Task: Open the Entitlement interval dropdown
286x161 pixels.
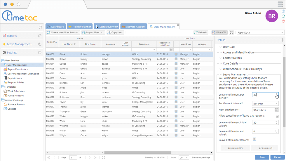Action: (x=265, y=103)
